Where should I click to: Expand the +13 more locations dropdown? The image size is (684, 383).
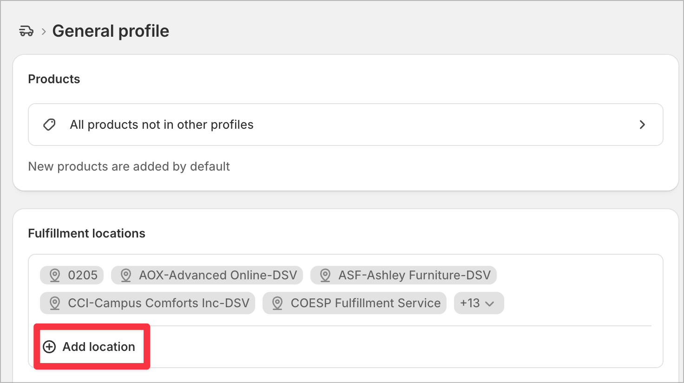479,303
